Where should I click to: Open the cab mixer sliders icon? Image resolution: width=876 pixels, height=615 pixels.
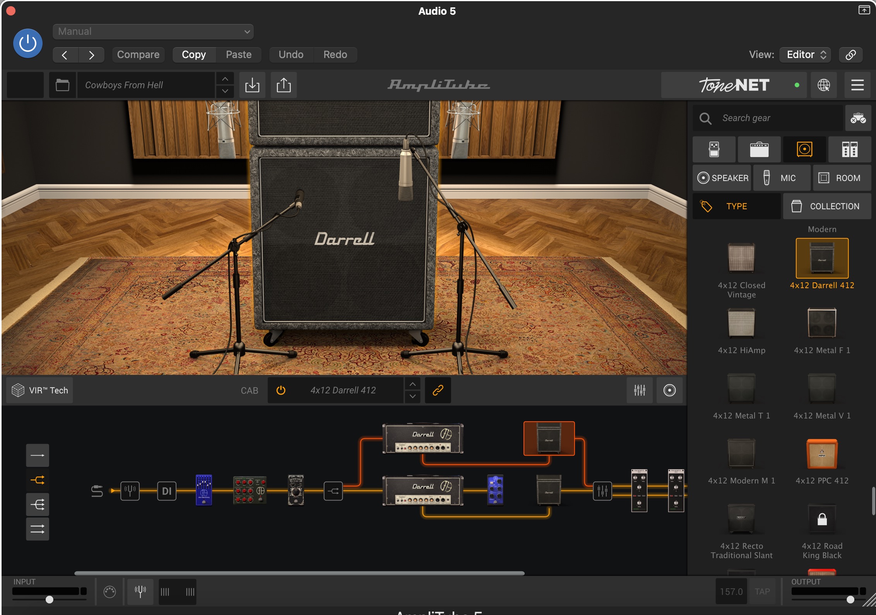pos(640,390)
